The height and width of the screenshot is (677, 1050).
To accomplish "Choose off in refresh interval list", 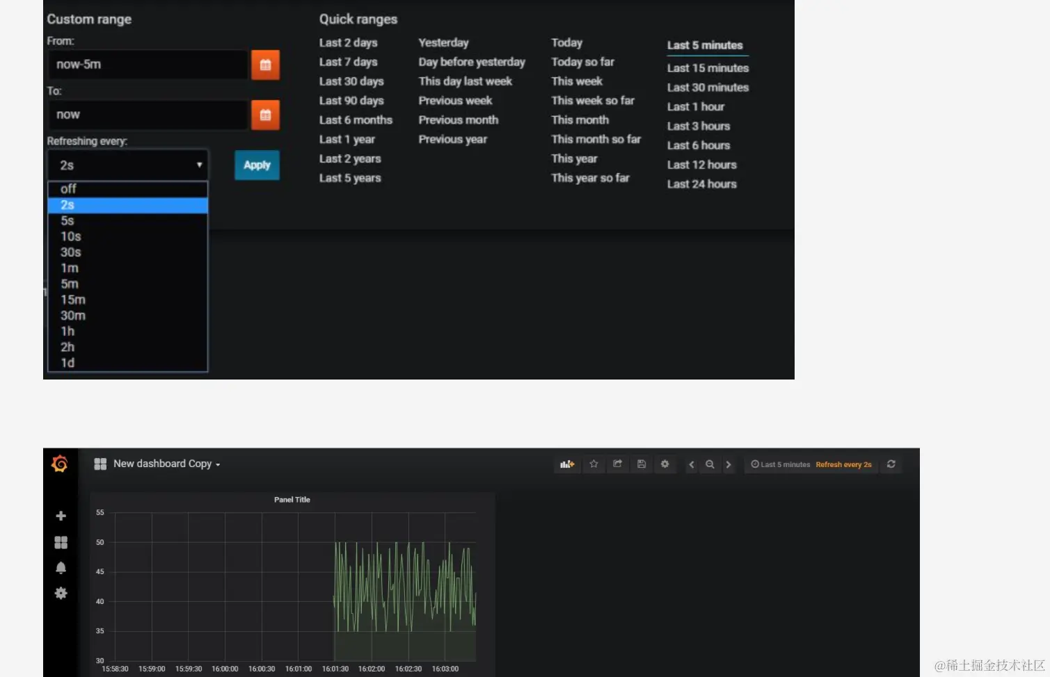I will (x=127, y=189).
